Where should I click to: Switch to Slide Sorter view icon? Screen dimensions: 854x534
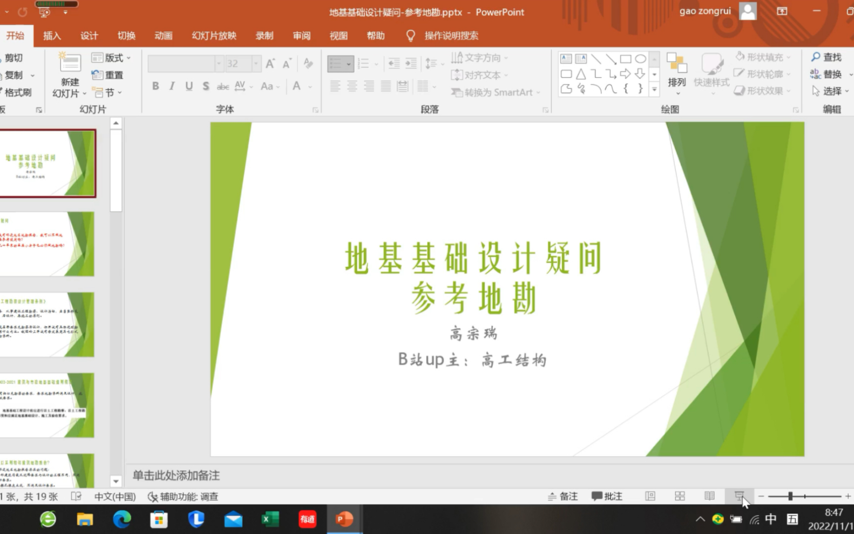[680, 496]
